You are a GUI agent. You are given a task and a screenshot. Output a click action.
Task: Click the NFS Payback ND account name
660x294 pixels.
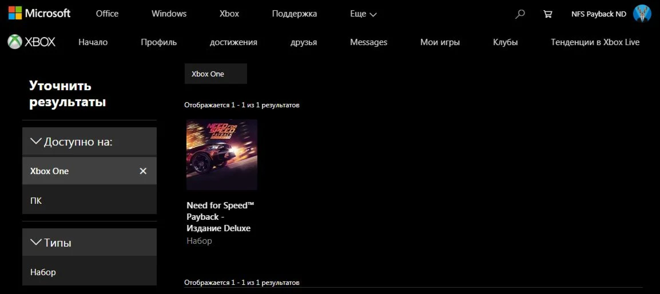coord(599,14)
